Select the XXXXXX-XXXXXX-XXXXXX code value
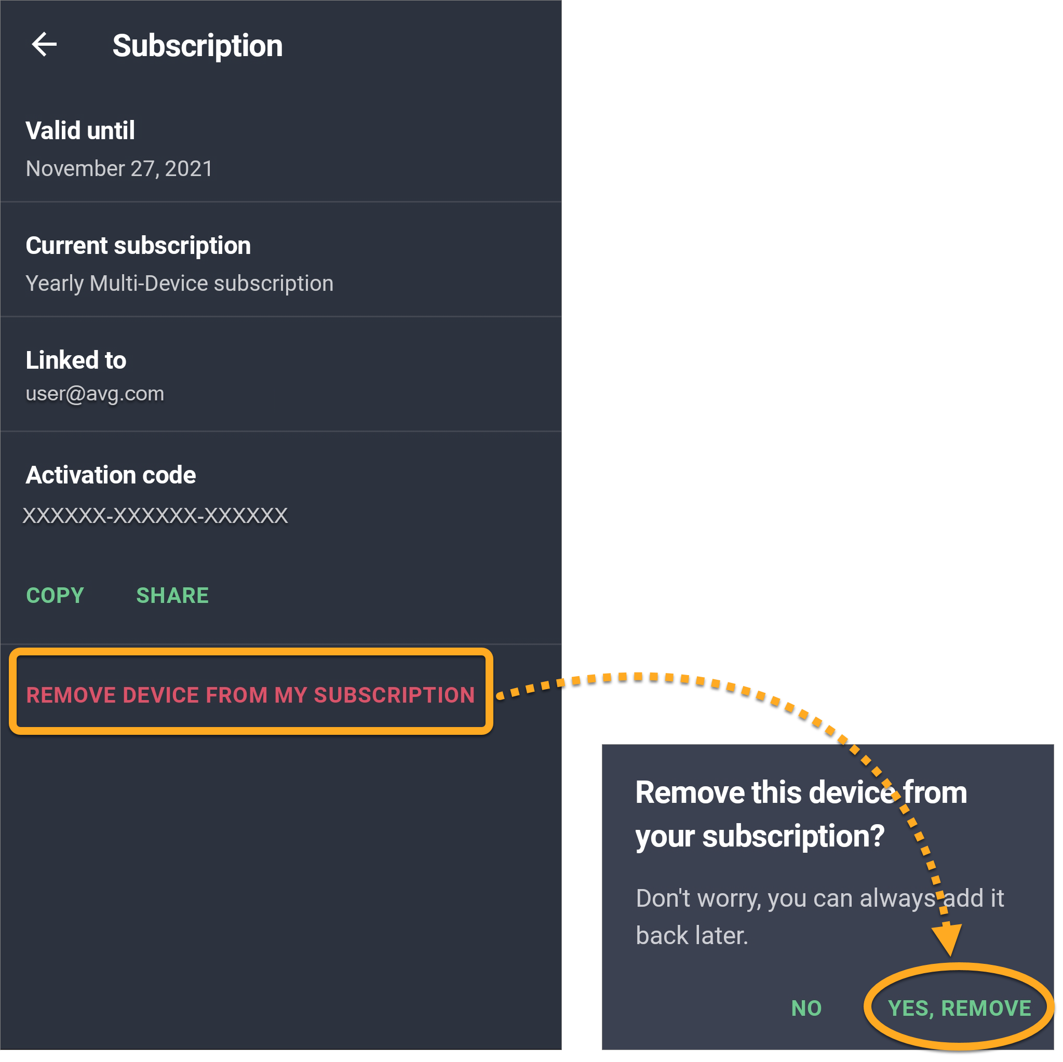This screenshot has height=1062, width=1063. point(155,516)
